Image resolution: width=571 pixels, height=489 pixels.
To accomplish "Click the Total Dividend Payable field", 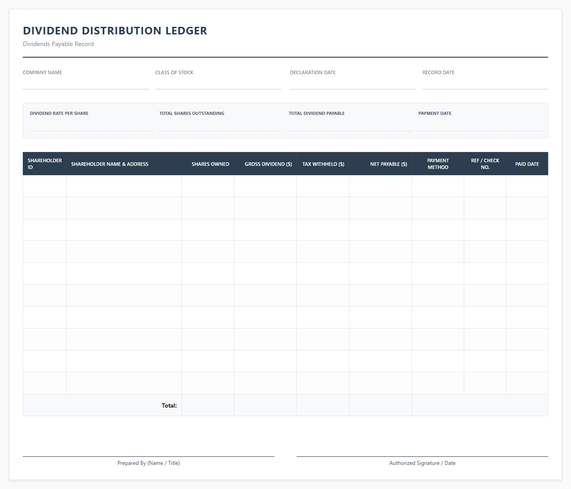I will (350, 125).
